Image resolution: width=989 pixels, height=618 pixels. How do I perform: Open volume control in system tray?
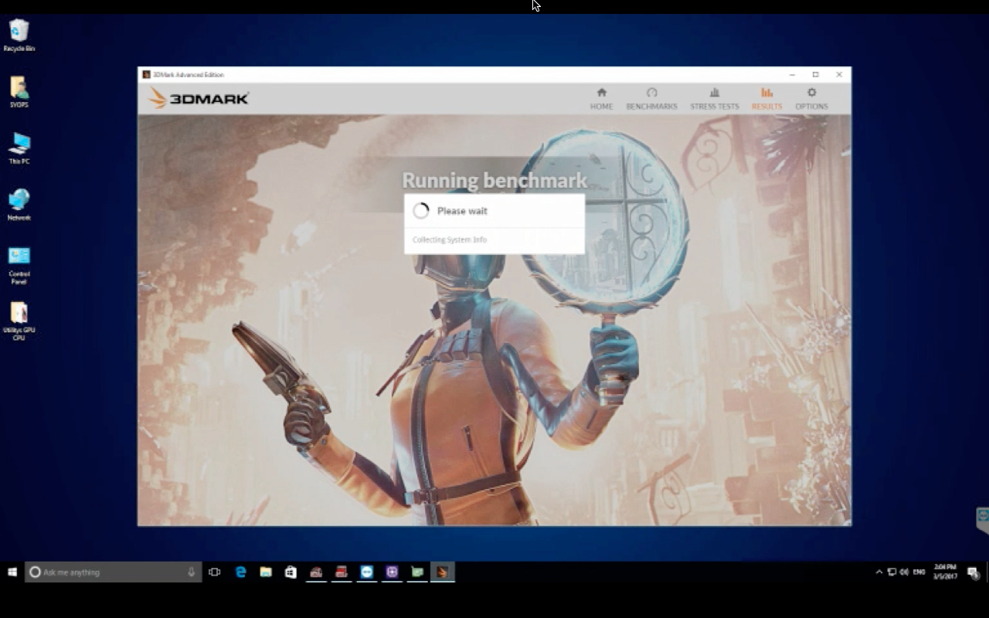click(x=904, y=572)
